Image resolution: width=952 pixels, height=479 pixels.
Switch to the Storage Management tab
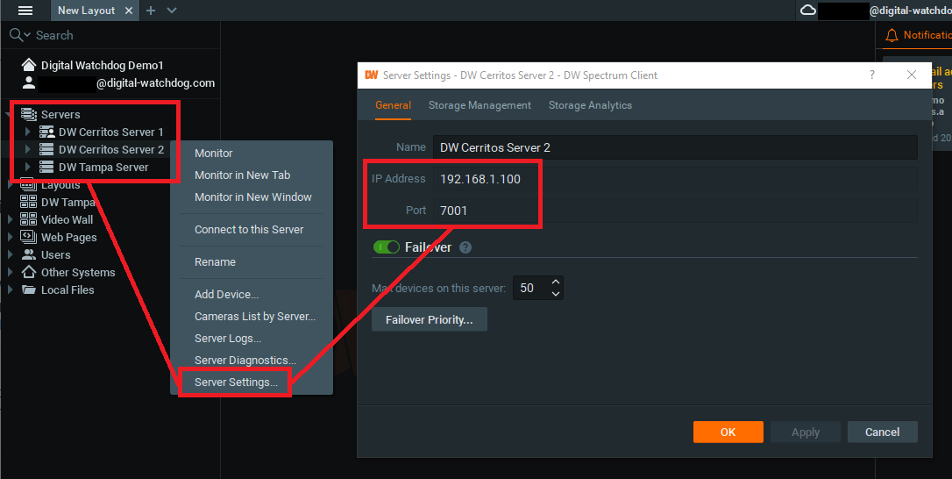point(480,105)
